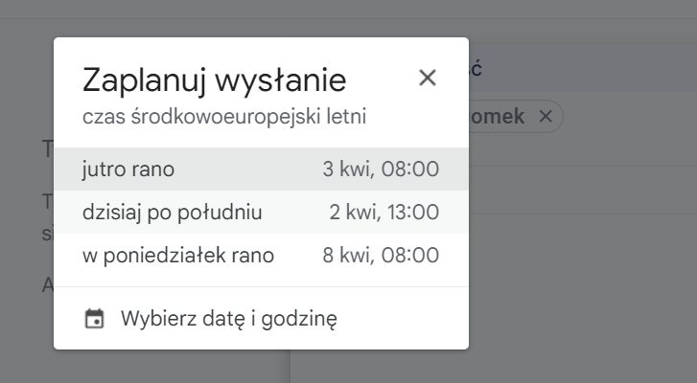Open "Wybierz datę i godzinę" picker
This screenshot has height=383, width=697.
coord(228,319)
